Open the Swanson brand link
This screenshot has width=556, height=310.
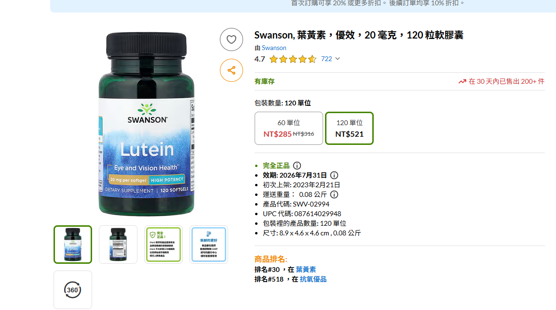[274, 48]
